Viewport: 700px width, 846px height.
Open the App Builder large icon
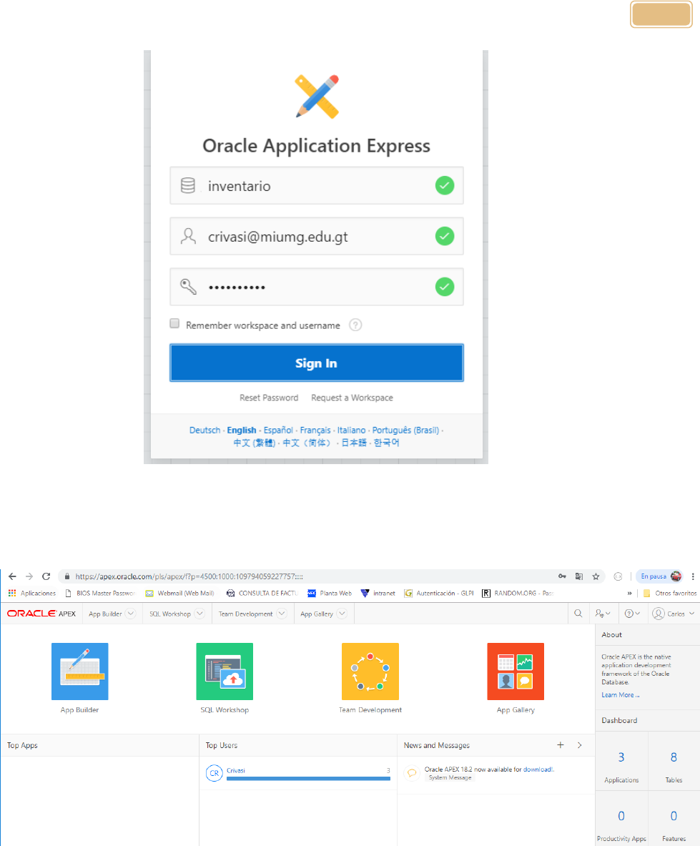[80, 672]
